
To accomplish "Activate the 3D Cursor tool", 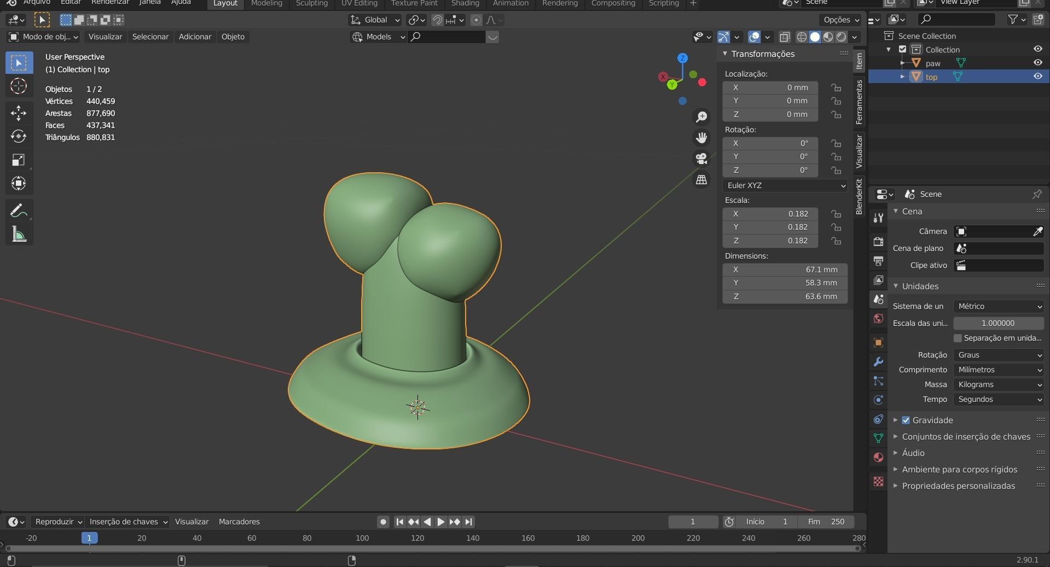I will [x=19, y=86].
